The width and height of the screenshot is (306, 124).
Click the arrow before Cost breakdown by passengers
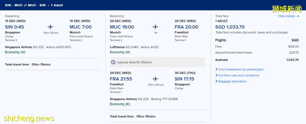[216, 69]
